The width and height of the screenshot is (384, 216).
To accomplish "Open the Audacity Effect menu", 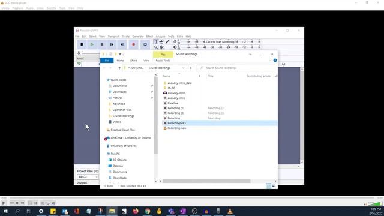I will pyautogui.click(x=149, y=37).
